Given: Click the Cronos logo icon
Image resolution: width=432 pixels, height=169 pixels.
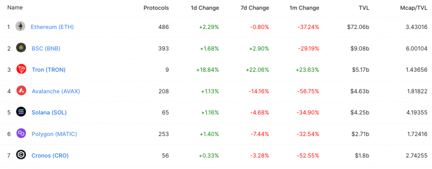Looking at the screenshot, I should pyautogui.click(x=21, y=155).
